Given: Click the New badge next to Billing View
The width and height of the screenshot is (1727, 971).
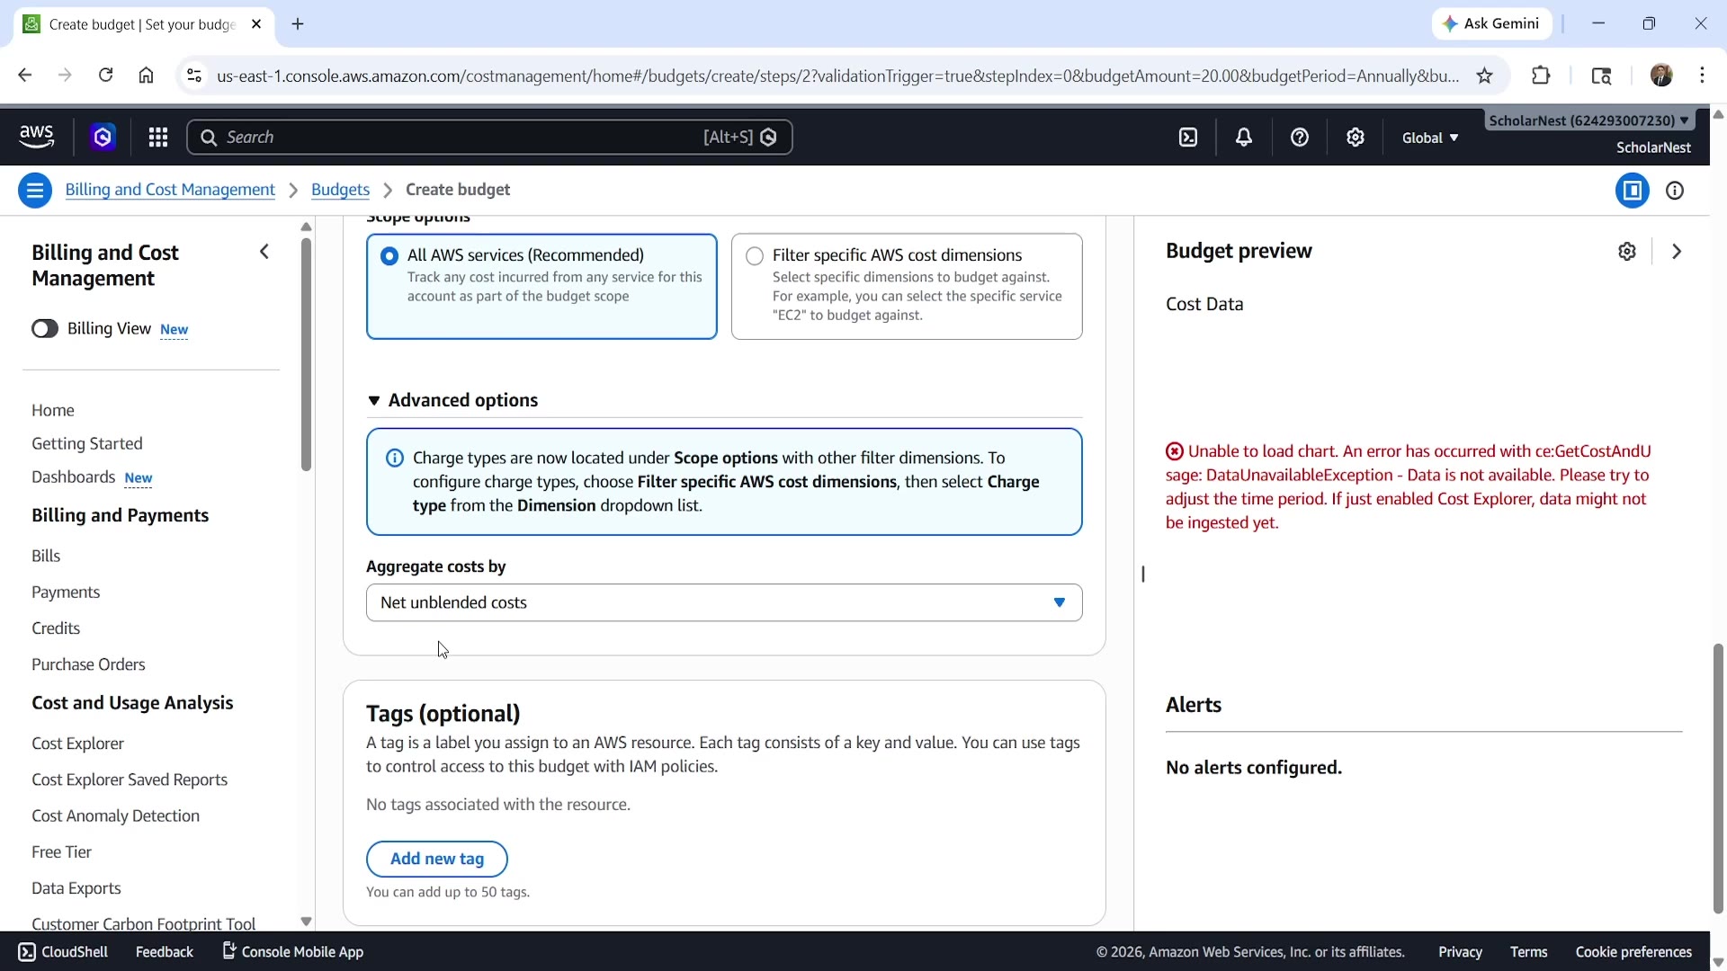Looking at the screenshot, I should click(x=174, y=330).
